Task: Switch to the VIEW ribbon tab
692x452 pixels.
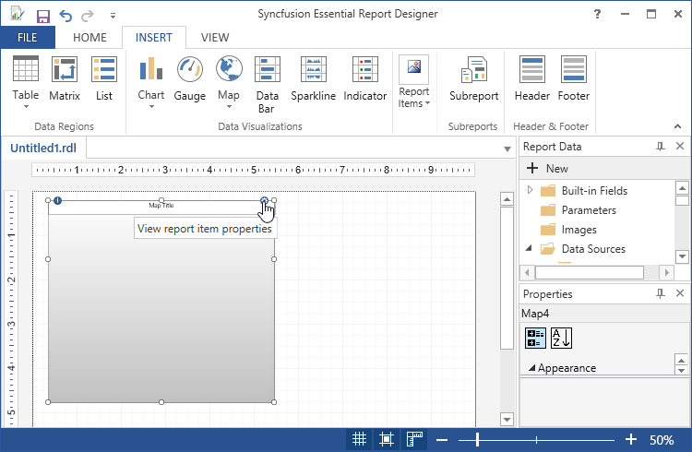Action: 215,38
